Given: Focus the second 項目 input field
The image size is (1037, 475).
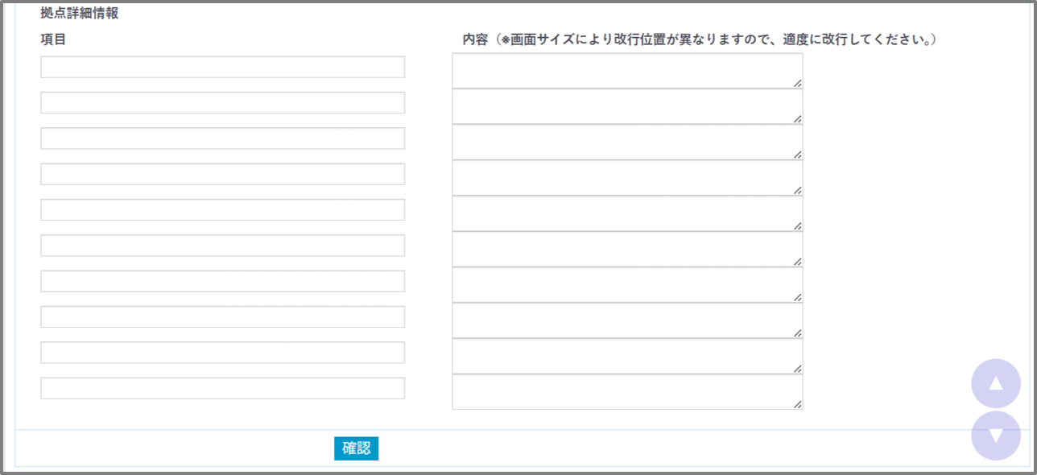Looking at the screenshot, I should pos(223,102).
